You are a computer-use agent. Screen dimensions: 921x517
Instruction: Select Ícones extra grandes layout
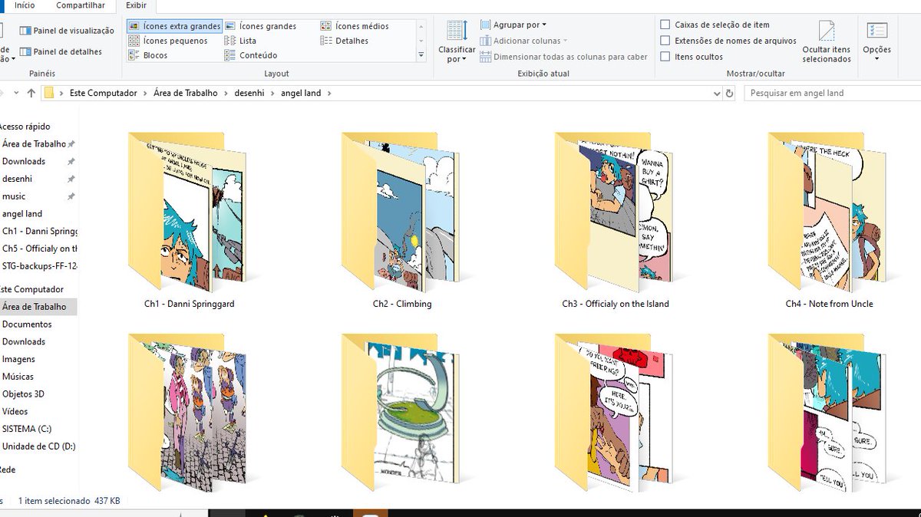coord(174,26)
